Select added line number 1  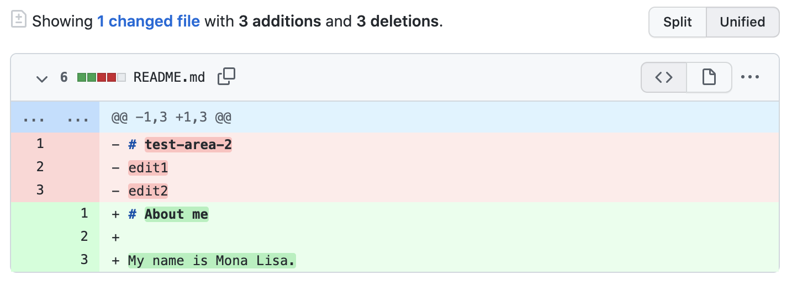point(84,213)
